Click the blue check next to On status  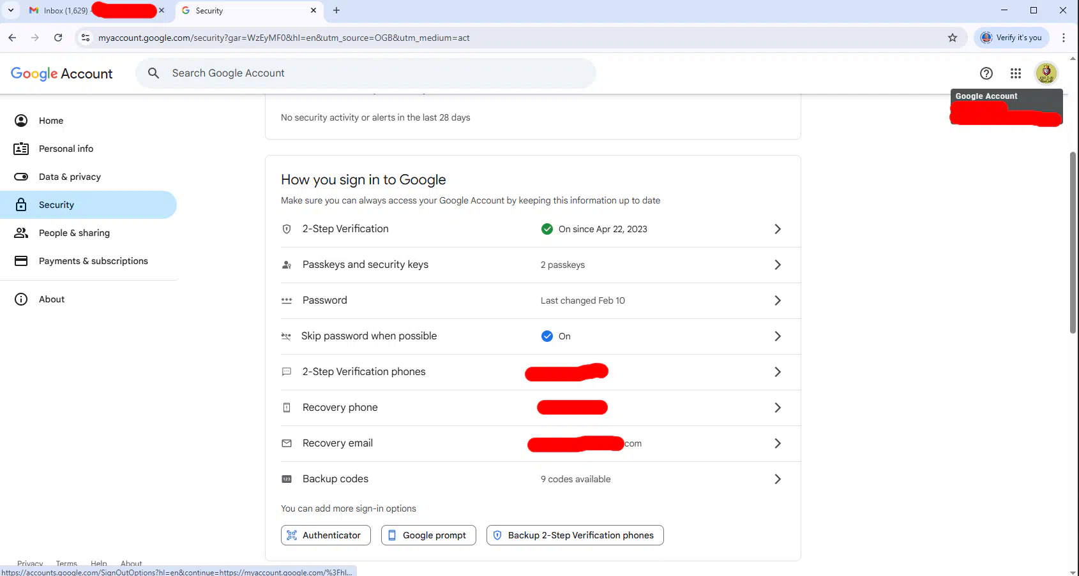pos(547,336)
